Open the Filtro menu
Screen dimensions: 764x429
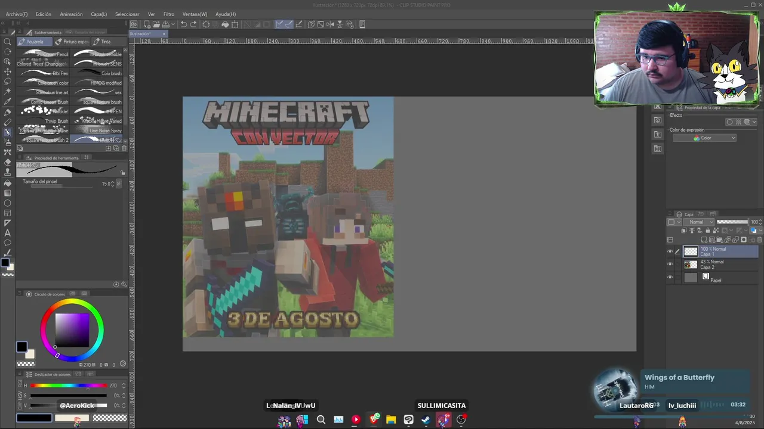[x=169, y=14]
